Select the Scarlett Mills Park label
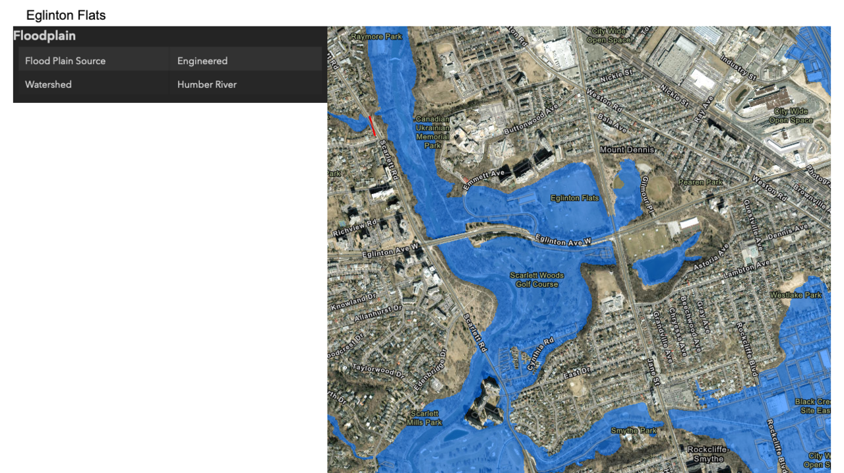The height and width of the screenshot is (473, 844). [x=425, y=418]
